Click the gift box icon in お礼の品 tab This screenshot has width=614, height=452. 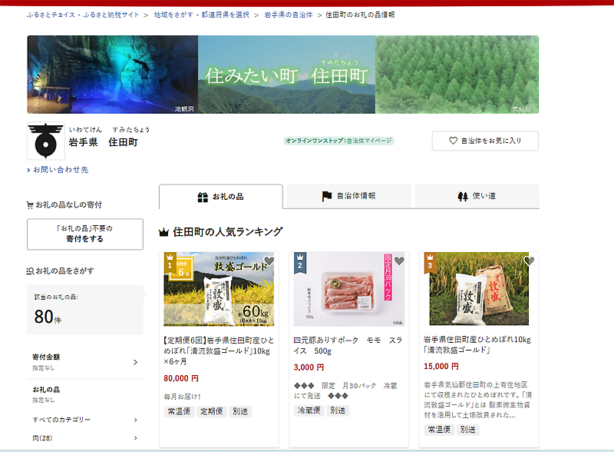[x=203, y=197]
